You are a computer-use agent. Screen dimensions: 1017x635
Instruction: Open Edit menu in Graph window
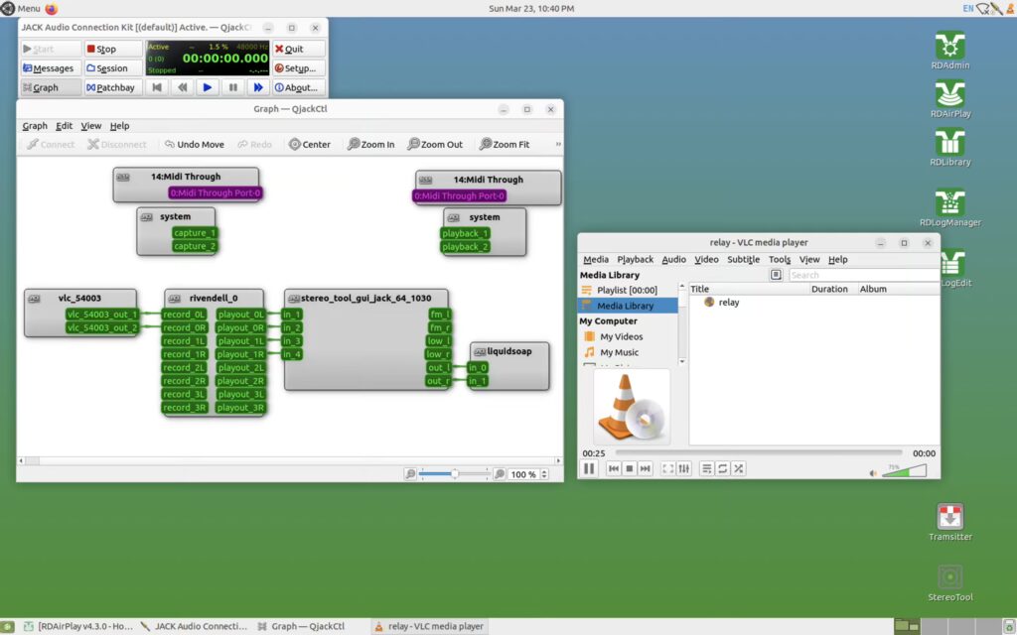click(64, 126)
